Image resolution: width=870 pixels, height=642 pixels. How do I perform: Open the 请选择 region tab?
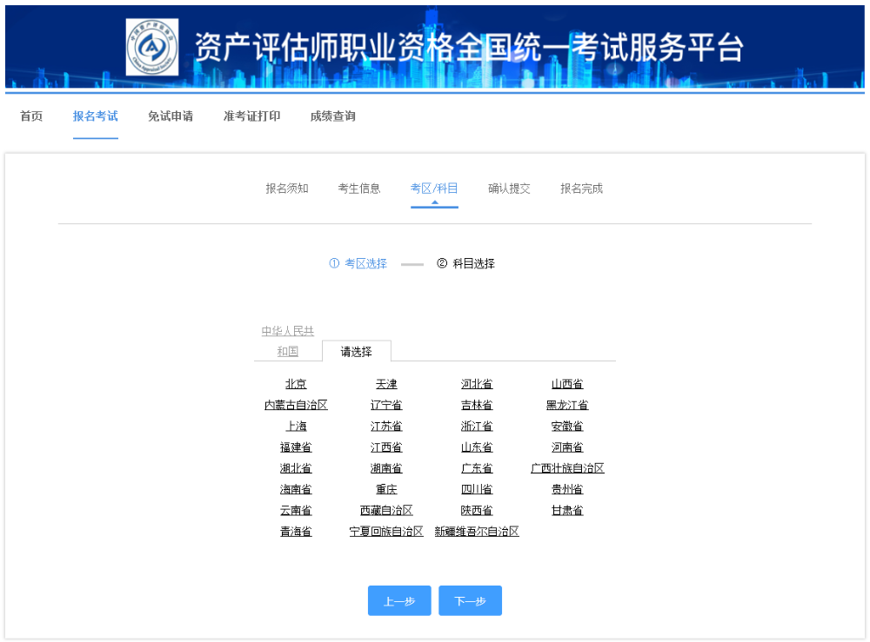tap(357, 351)
